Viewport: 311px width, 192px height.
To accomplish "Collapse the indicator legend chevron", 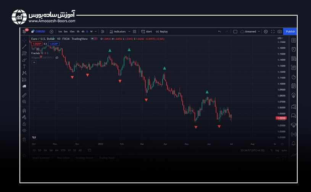I will 34,62.
